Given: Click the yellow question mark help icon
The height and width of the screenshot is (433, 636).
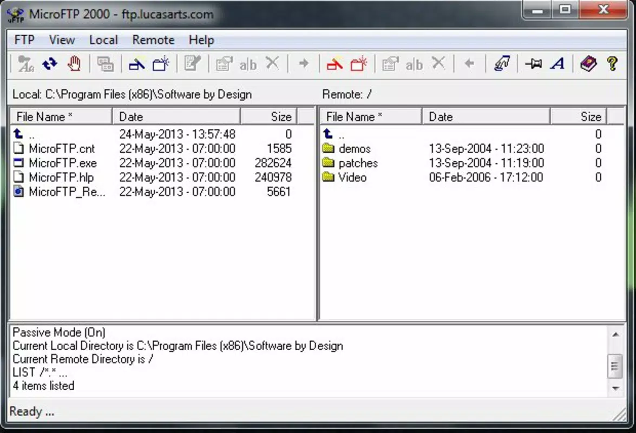Looking at the screenshot, I should [x=613, y=64].
